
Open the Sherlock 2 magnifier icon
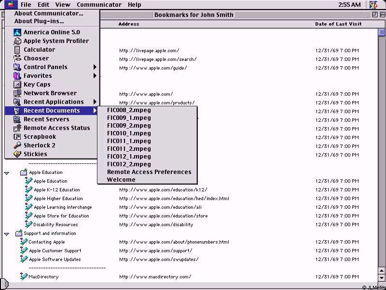click(17, 145)
